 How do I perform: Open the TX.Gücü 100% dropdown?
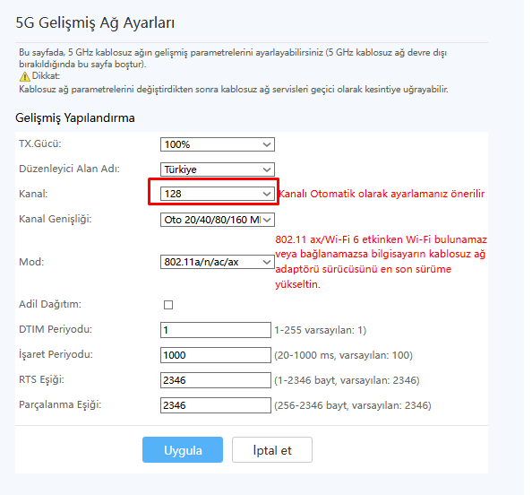tap(218, 144)
